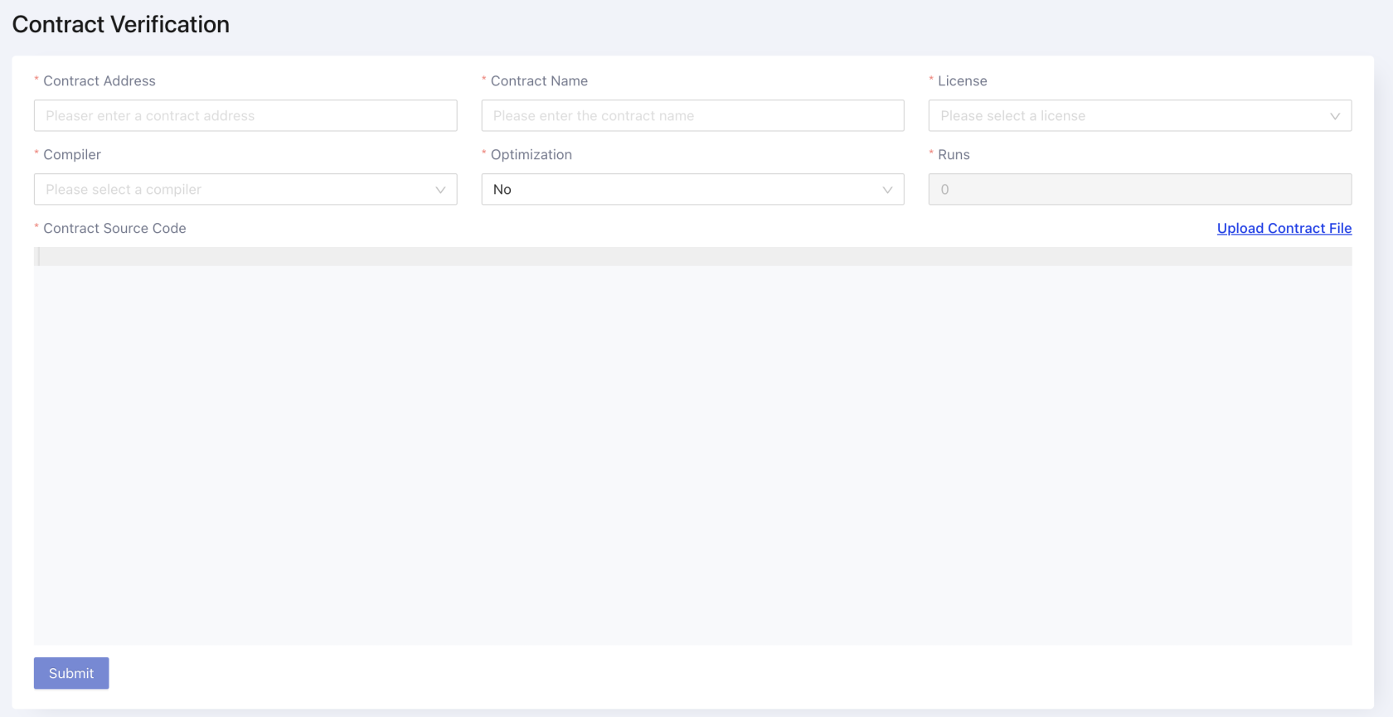Open the Upload Contract File link
The width and height of the screenshot is (1393, 717).
click(x=1284, y=229)
